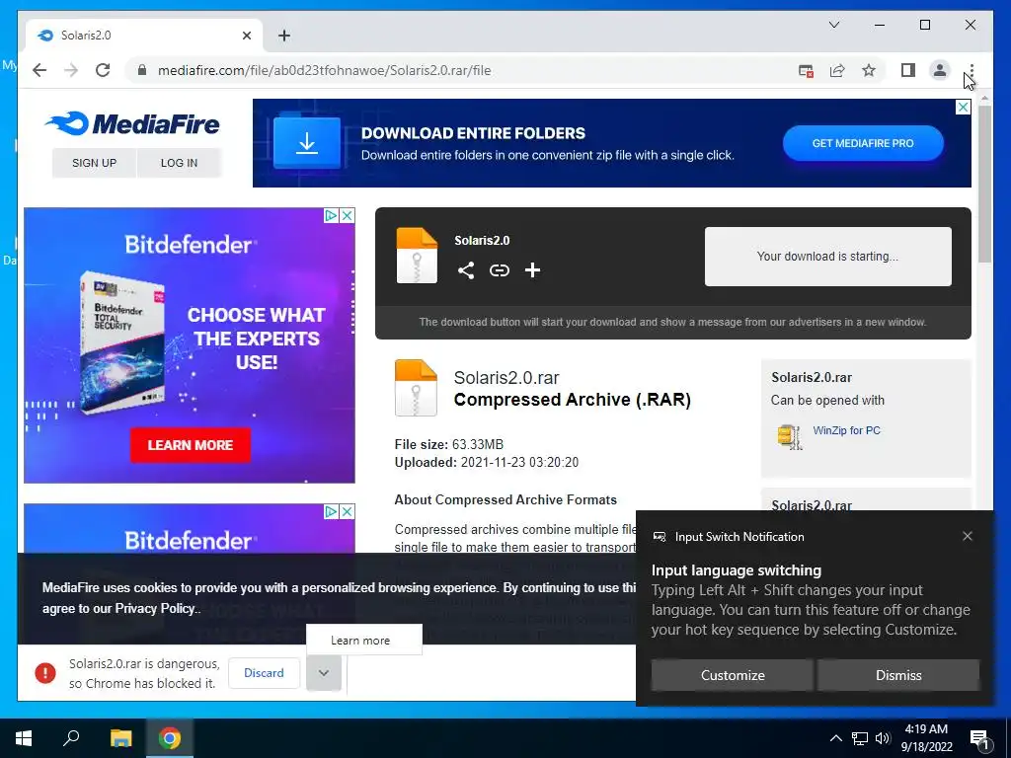
Task: Click the download folder icon in banner
Action: [307, 142]
